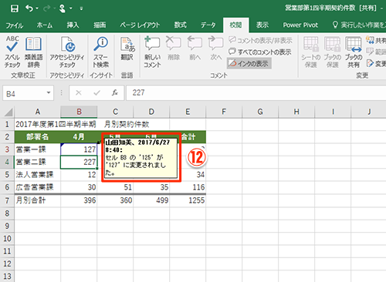Go to 前へ previous comment
386x282 pixels.
195,49
